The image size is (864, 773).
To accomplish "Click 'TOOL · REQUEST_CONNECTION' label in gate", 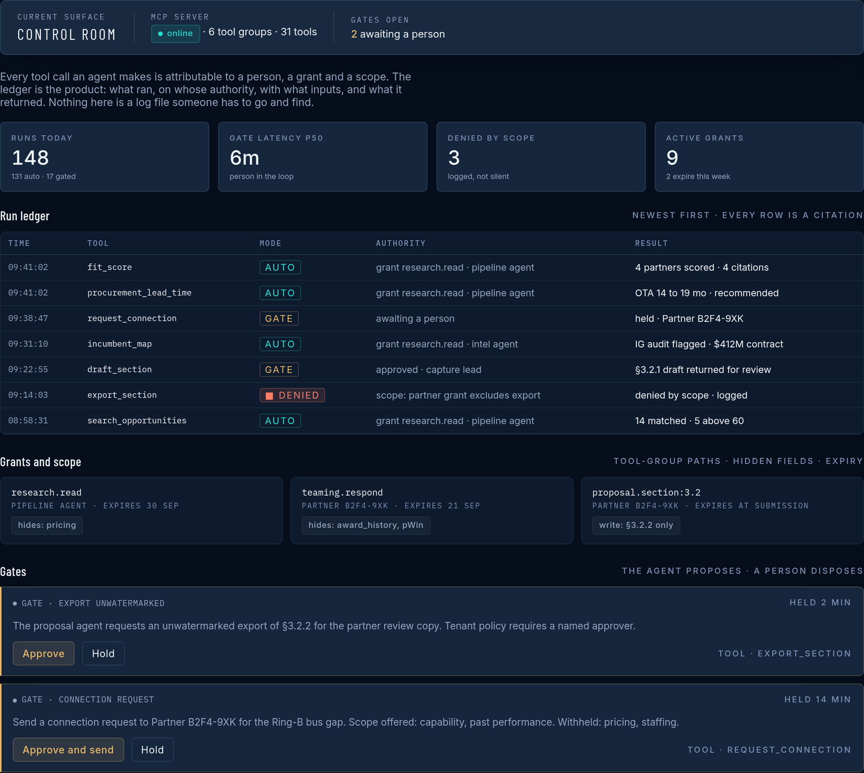I will click(769, 749).
